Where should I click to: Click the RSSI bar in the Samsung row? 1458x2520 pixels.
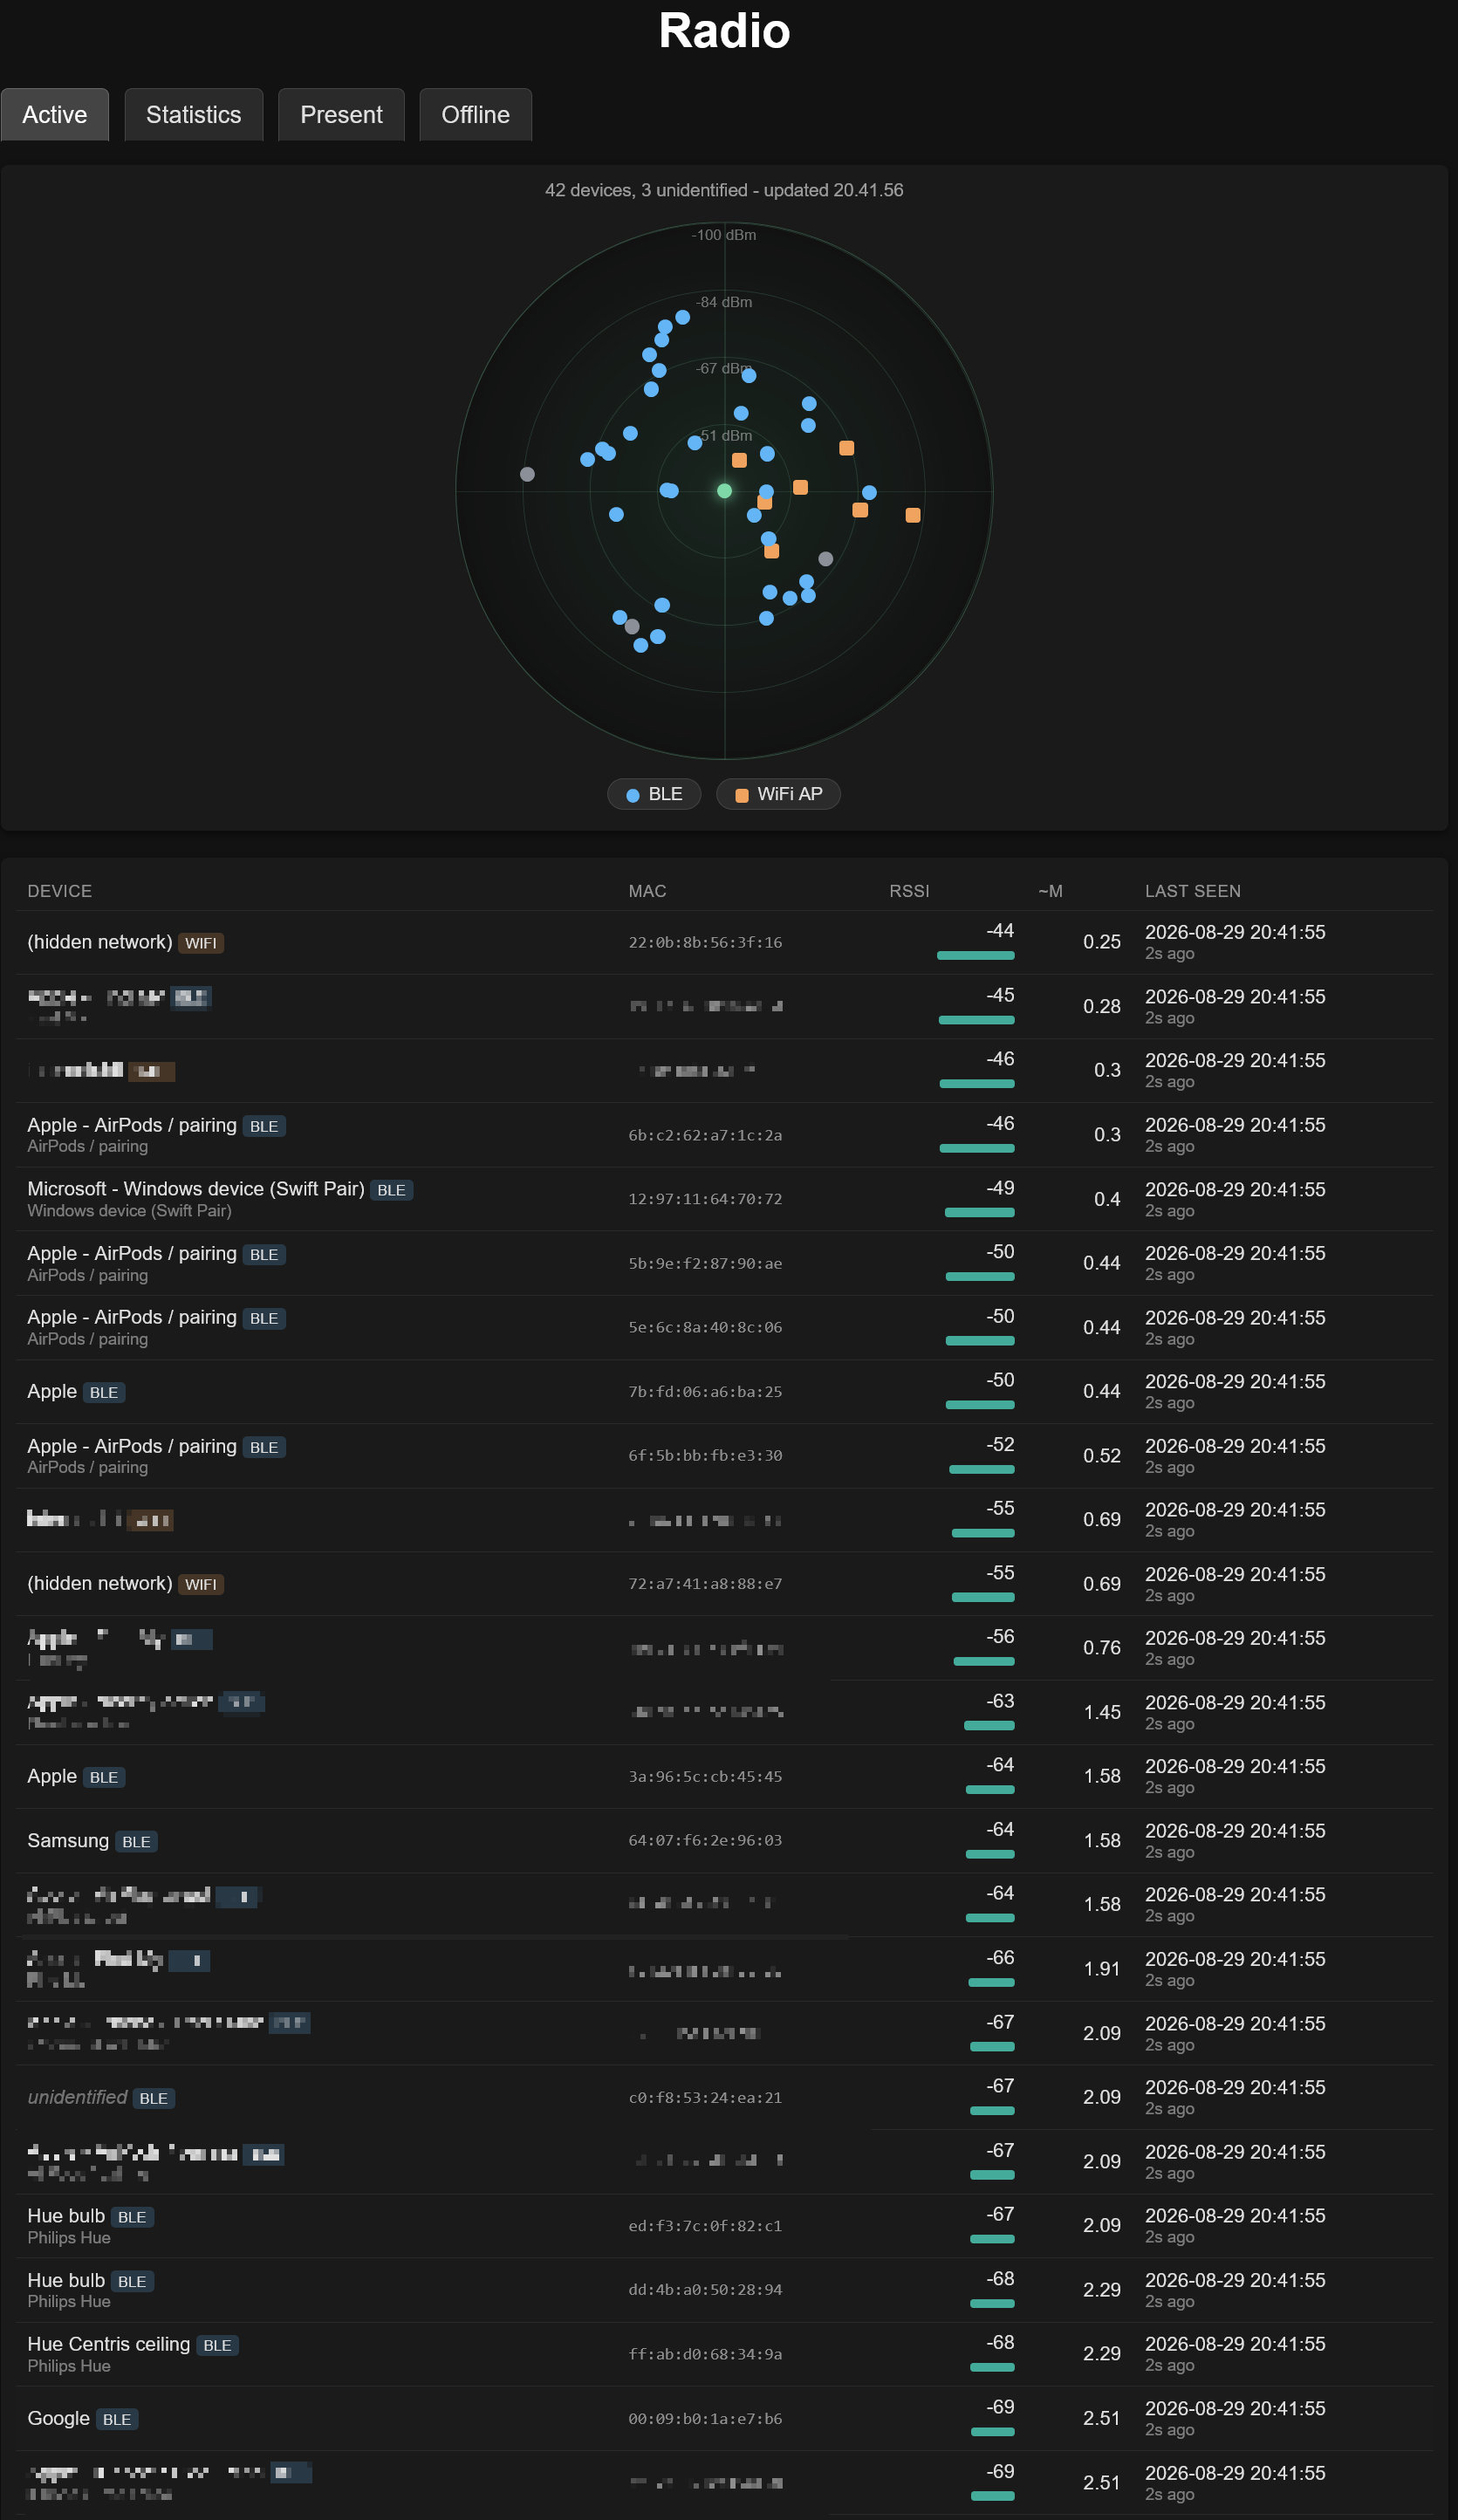click(x=990, y=1854)
